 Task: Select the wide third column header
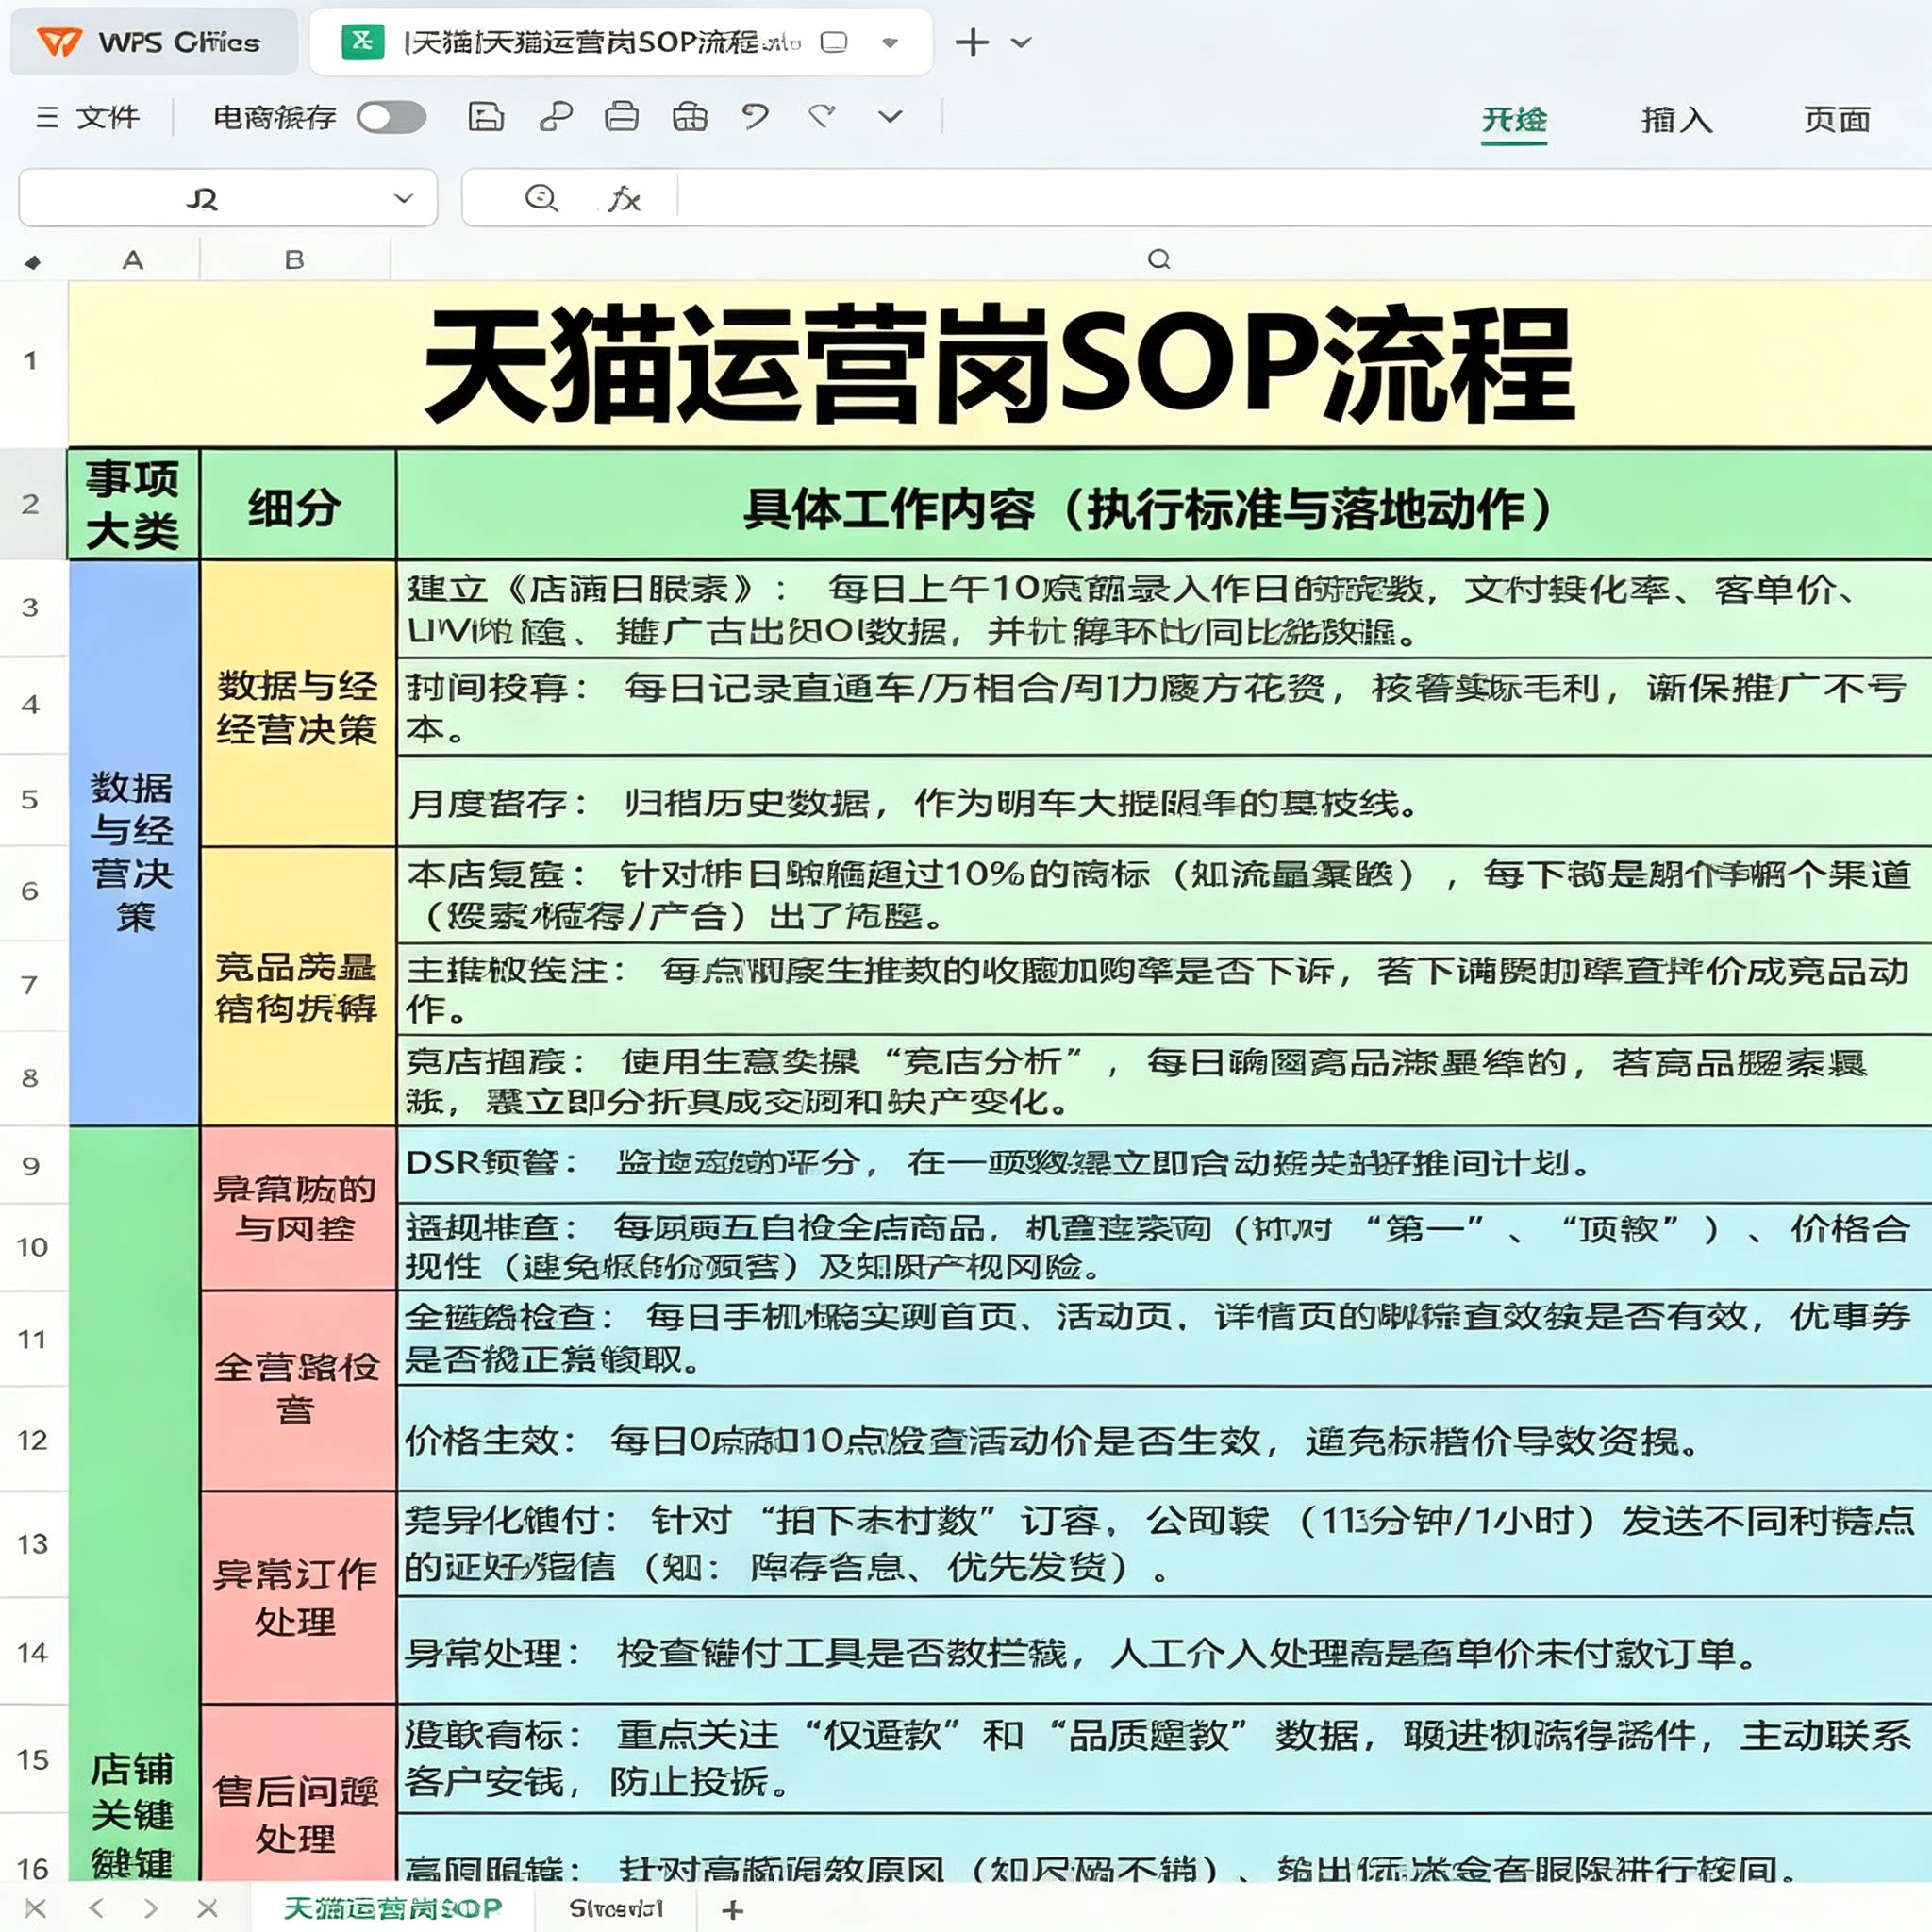(1160, 261)
